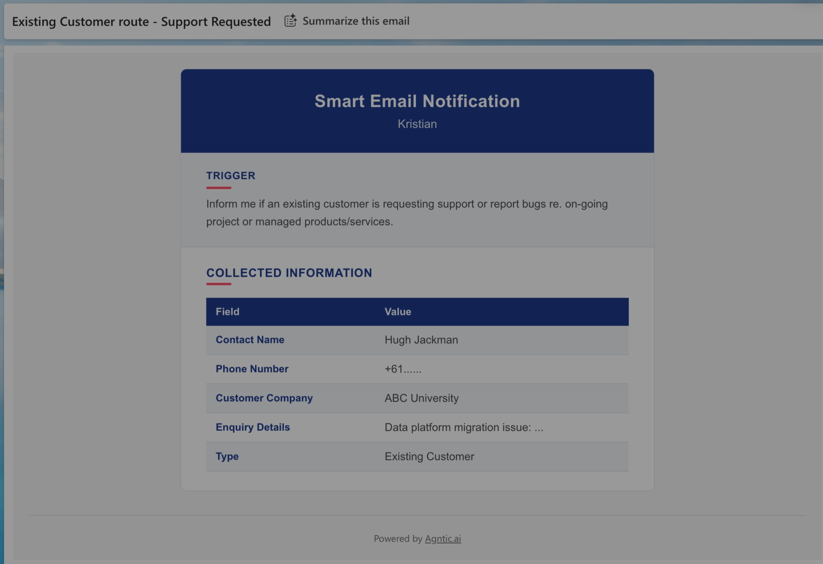Click the 'Enquiry Details' field label
This screenshot has height=564, width=823.
[253, 427]
